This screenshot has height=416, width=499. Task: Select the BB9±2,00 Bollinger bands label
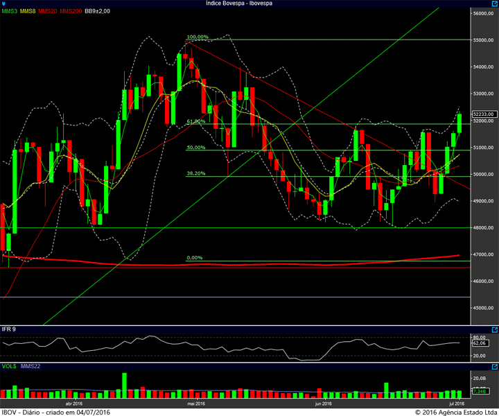[98, 11]
